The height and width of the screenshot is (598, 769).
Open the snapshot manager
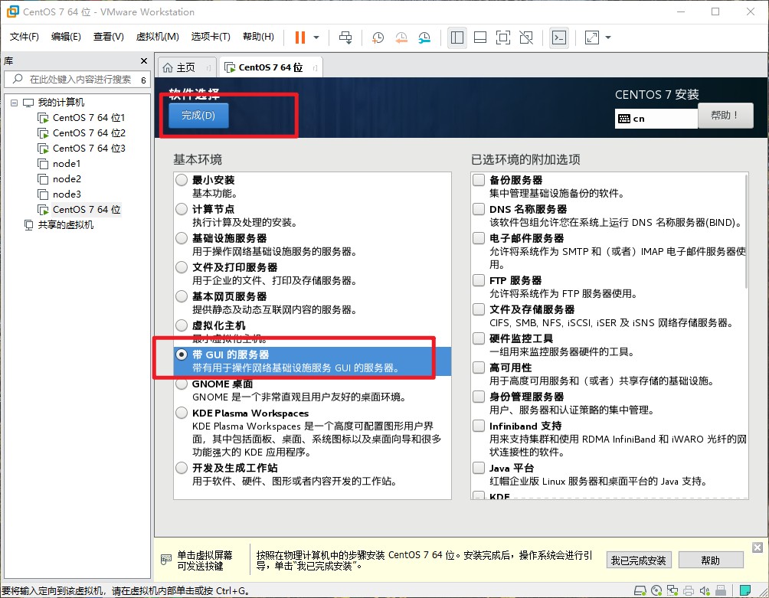(x=424, y=38)
